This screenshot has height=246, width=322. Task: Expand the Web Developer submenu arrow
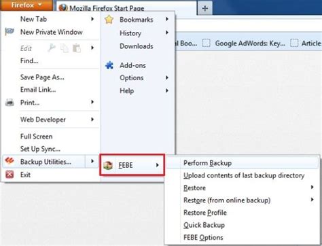[x=92, y=120]
